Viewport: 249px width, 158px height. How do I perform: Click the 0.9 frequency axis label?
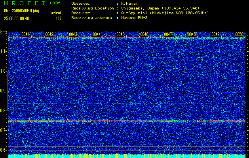point(4,91)
